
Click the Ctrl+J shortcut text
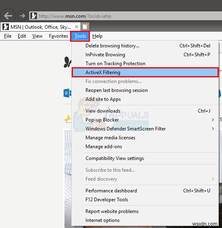click(204, 111)
